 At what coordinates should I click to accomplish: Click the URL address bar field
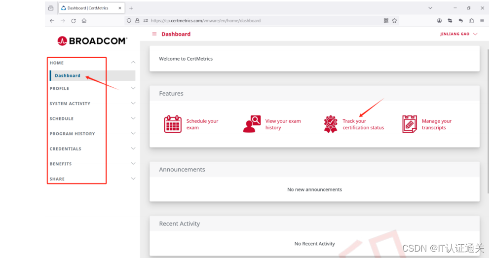(262, 21)
